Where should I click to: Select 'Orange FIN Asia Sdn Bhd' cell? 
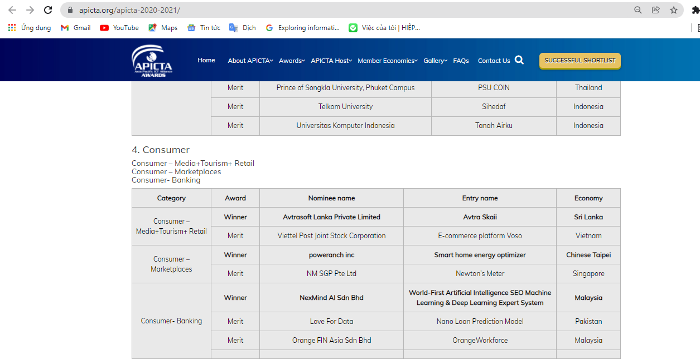[x=332, y=341]
